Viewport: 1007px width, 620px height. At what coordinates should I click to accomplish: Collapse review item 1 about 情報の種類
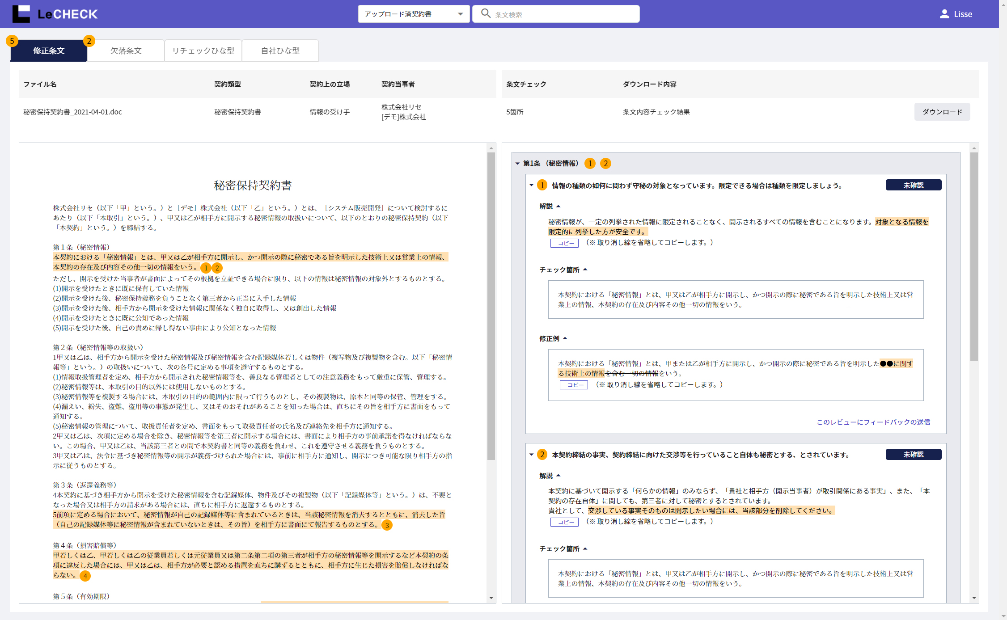pyautogui.click(x=531, y=185)
